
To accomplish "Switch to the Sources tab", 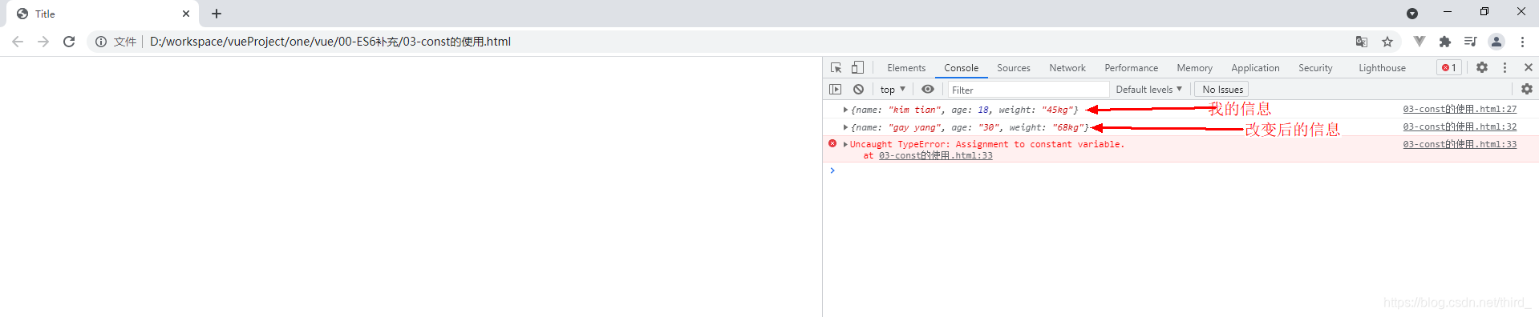I will (1014, 68).
